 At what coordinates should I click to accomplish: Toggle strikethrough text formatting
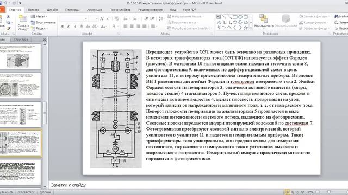(x=88, y=27)
